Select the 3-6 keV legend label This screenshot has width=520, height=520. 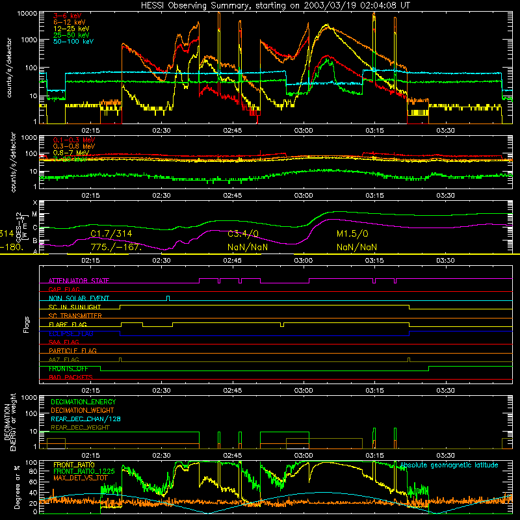pos(68,16)
